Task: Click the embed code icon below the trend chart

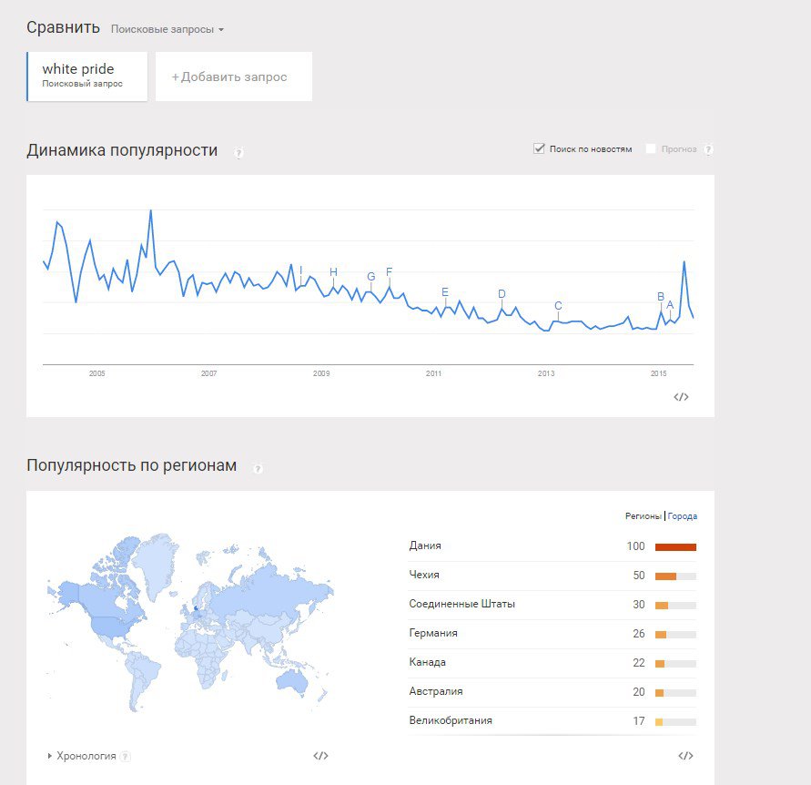Action: [681, 396]
